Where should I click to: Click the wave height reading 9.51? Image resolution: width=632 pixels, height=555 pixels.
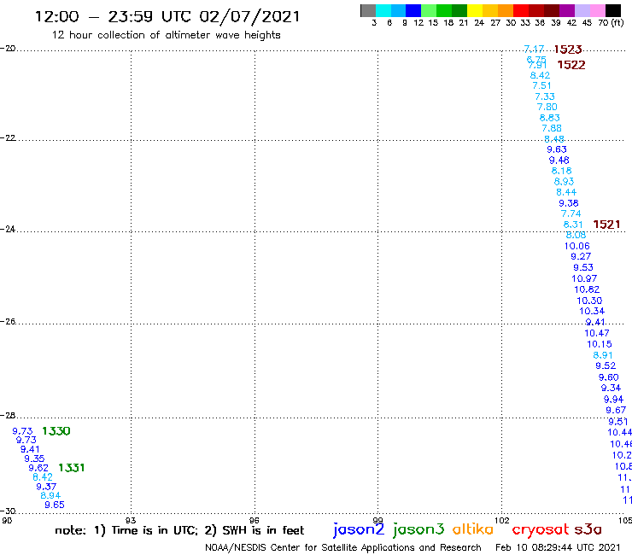tap(617, 422)
